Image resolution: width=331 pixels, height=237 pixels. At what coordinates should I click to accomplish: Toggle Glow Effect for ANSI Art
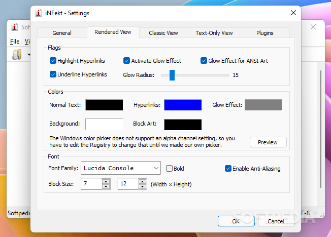pyautogui.click(x=204, y=61)
